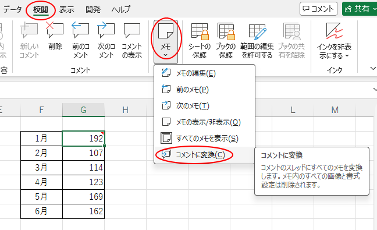Click the cell containing 169

(x=83, y=197)
